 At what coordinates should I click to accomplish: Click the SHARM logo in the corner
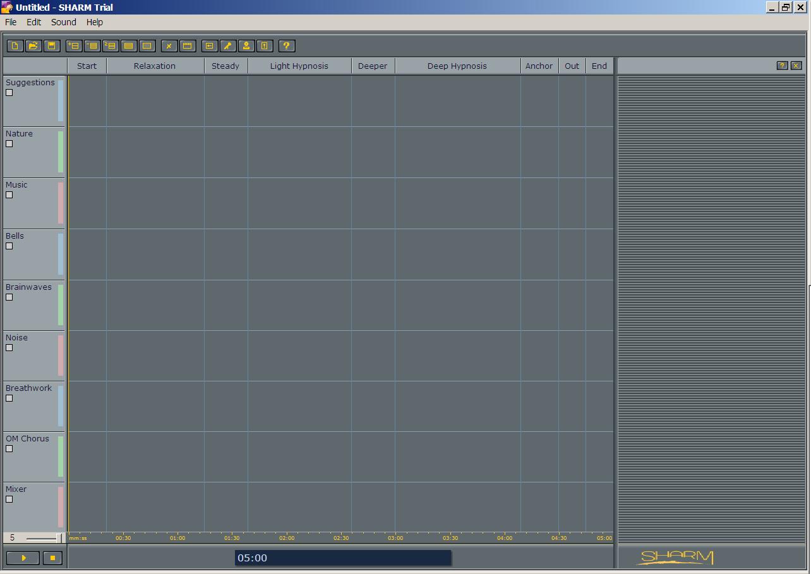[x=676, y=558]
